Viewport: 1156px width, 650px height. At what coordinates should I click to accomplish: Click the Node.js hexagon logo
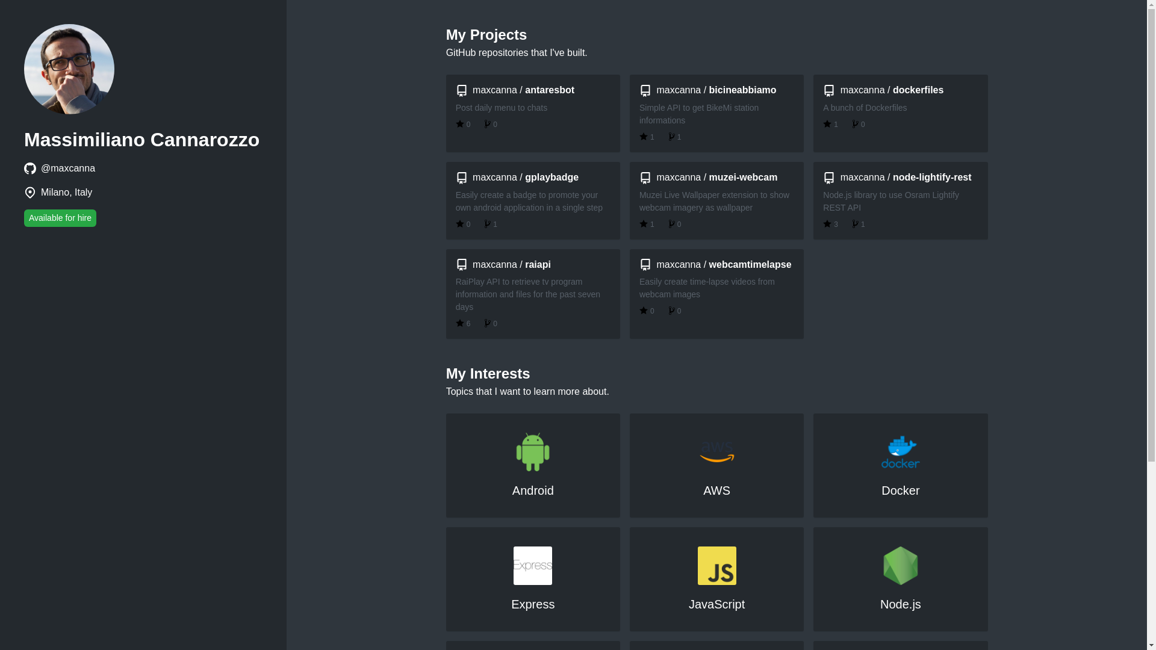click(900, 566)
